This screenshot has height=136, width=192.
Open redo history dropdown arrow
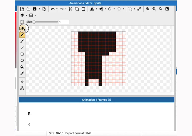pyautogui.click(x=66, y=9)
